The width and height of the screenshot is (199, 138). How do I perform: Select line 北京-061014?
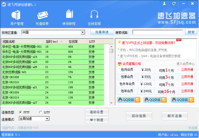(x=53, y=98)
